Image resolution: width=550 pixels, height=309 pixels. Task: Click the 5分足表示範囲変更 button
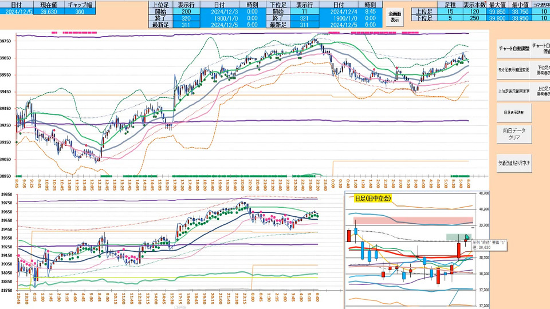(x=514, y=70)
